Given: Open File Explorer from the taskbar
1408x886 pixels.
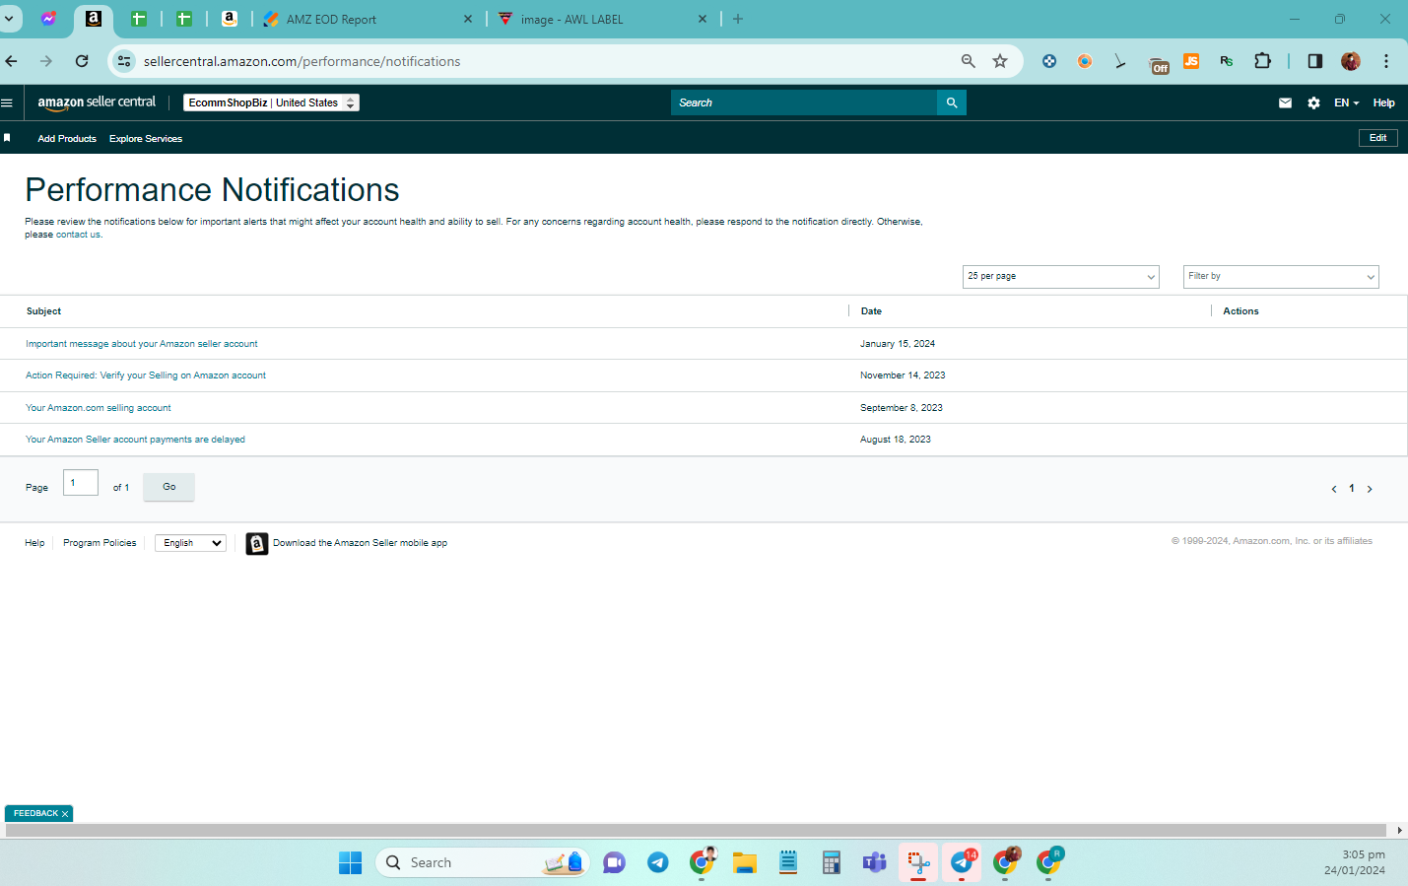Looking at the screenshot, I should point(745,862).
